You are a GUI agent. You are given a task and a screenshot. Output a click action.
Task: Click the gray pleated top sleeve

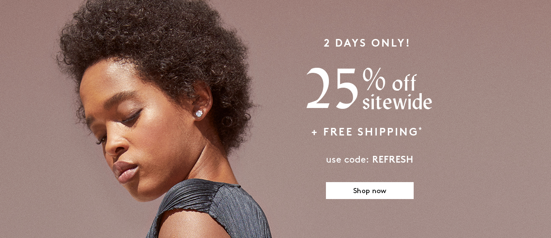(212, 208)
